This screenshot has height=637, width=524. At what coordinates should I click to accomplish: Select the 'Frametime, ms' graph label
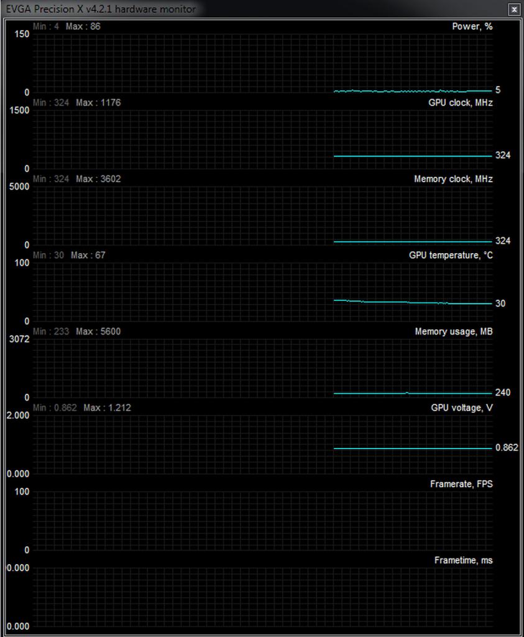[x=463, y=560]
